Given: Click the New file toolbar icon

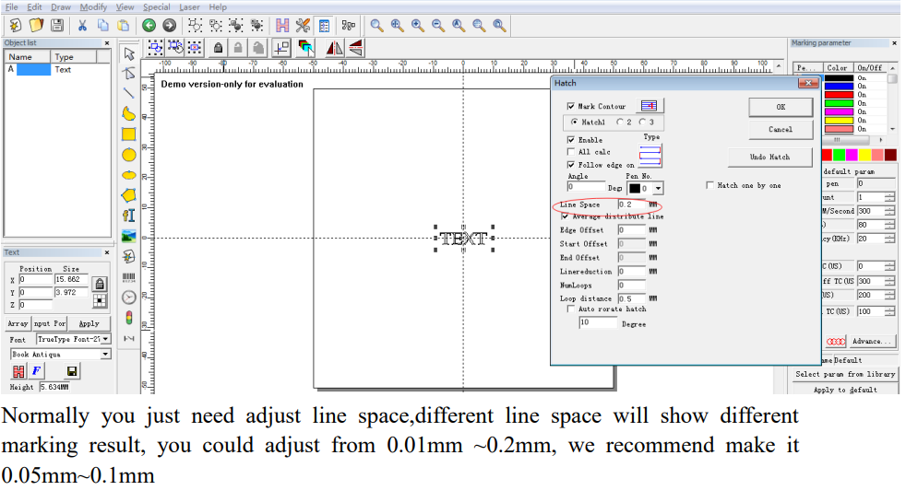Looking at the screenshot, I should (x=16, y=25).
